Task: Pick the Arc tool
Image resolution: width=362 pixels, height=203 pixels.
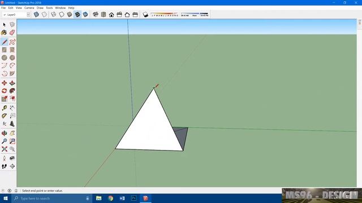Action: pyautogui.click(x=4, y=65)
